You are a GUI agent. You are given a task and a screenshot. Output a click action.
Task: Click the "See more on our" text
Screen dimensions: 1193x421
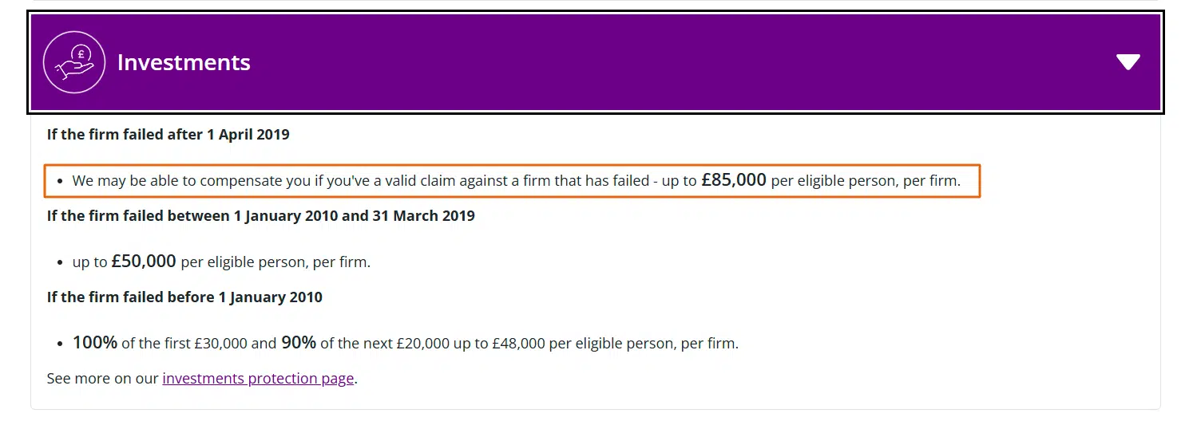pyautogui.click(x=102, y=379)
